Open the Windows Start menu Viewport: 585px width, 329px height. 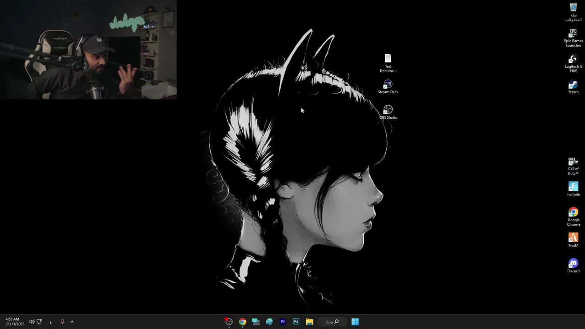coord(355,322)
